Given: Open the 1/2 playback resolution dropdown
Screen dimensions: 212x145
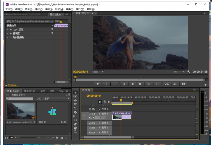Looking at the screenshot, I should 179,72.
